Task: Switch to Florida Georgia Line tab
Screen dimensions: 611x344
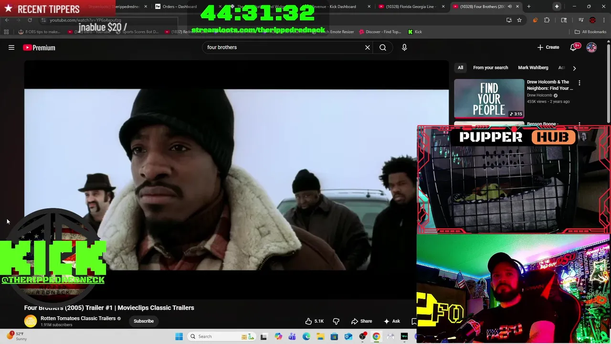Action: (x=411, y=7)
